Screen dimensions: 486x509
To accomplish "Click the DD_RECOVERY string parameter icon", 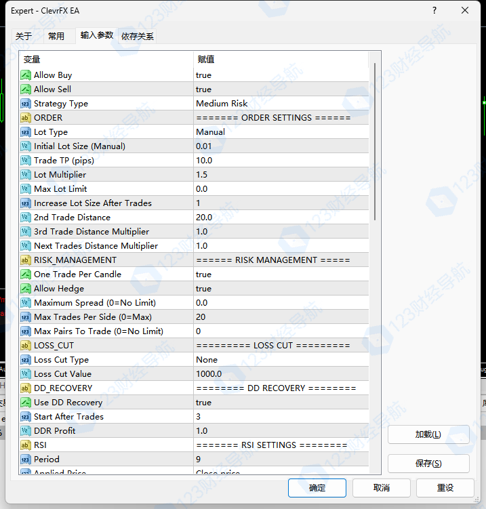I will tap(26, 388).
